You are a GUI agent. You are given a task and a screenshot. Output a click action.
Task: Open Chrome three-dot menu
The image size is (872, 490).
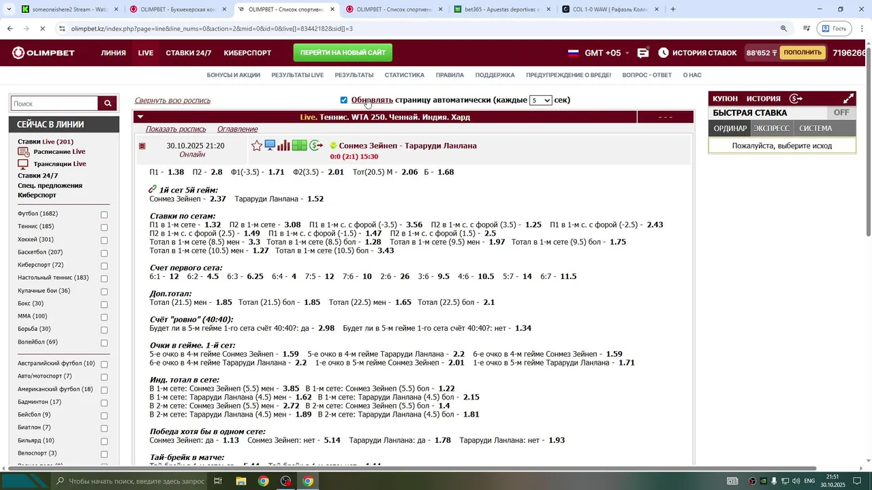coord(862,29)
